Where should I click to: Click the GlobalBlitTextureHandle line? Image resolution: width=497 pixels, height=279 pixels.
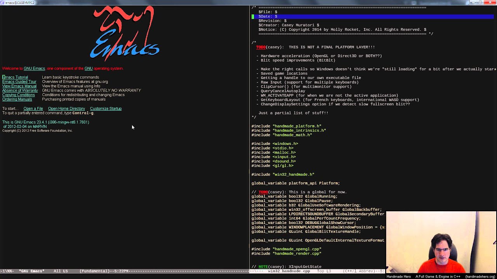tap(306, 232)
